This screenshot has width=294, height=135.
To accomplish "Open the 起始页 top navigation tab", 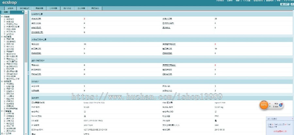I will [10, 8].
